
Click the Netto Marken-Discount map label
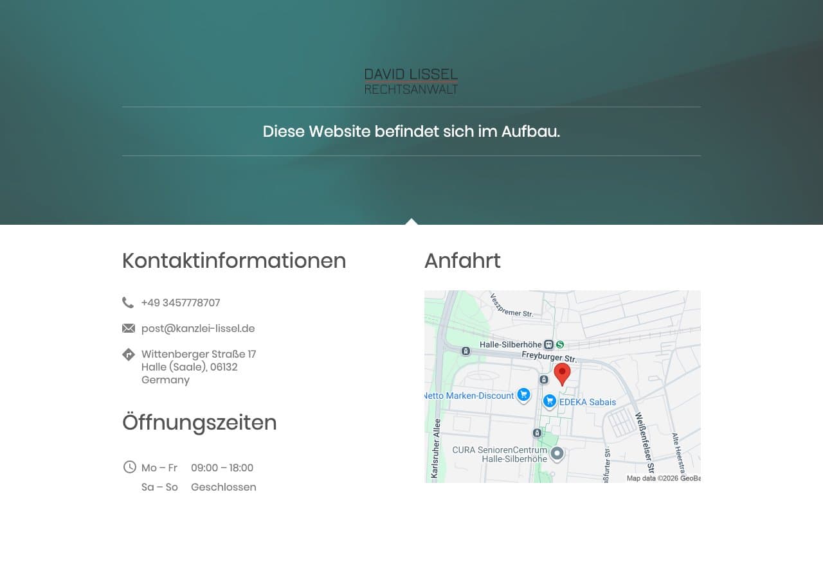pos(470,396)
